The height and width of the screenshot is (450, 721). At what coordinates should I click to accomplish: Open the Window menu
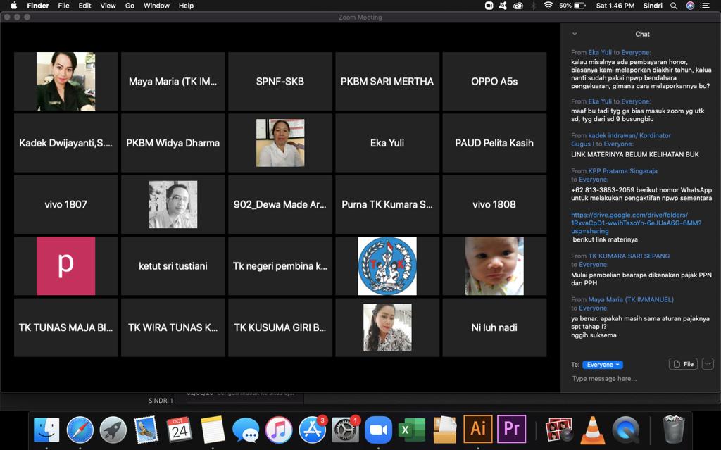coord(156,6)
